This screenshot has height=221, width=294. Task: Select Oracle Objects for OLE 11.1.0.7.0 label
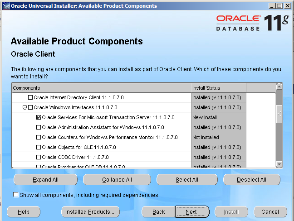click(79, 147)
